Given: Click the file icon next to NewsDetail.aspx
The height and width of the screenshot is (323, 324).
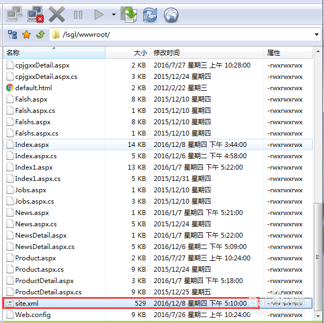Looking at the screenshot, I should tap(10, 235).
